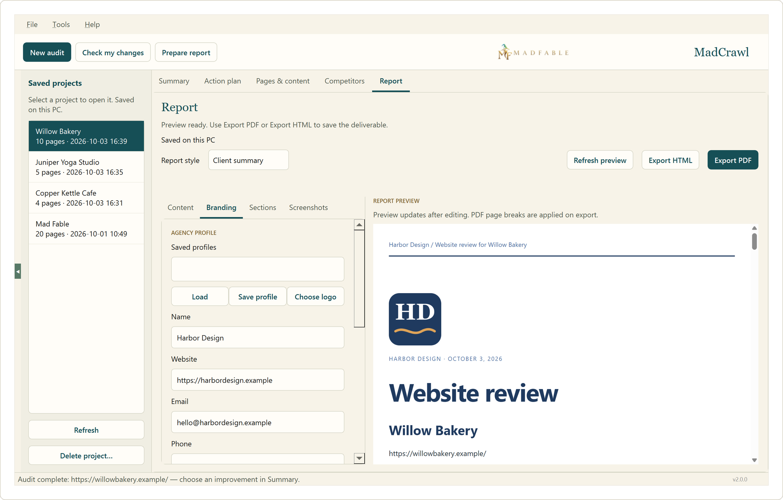Click the Madfable logo in the header
This screenshot has width=783, height=500.
(x=533, y=52)
